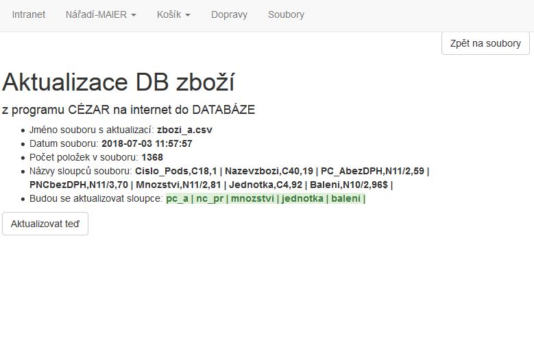Open the Soubory menu item
The height and width of the screenshot is (363, 534).
286,14
